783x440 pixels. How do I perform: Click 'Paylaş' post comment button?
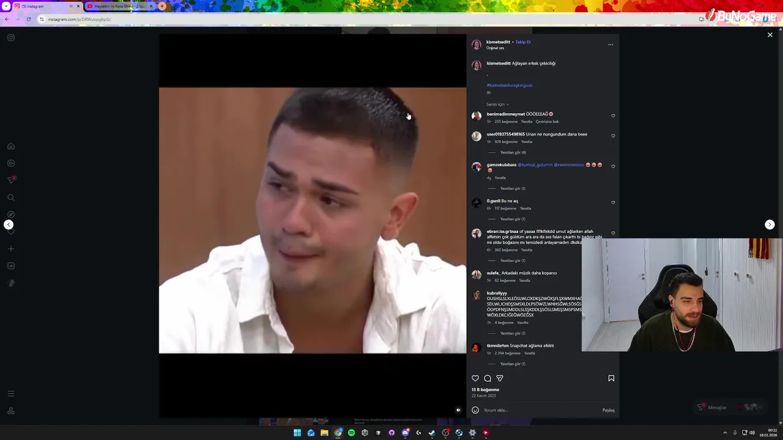pyautogui.click(x=608, y=410)
